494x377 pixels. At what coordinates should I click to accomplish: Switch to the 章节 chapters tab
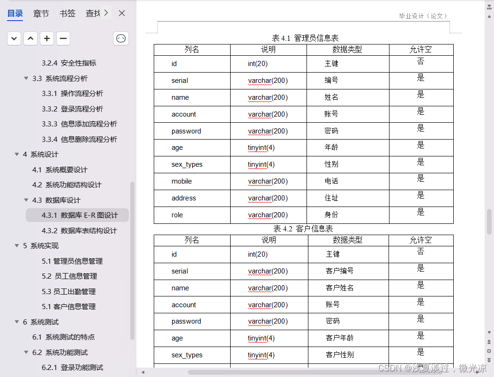pos(41,13)
